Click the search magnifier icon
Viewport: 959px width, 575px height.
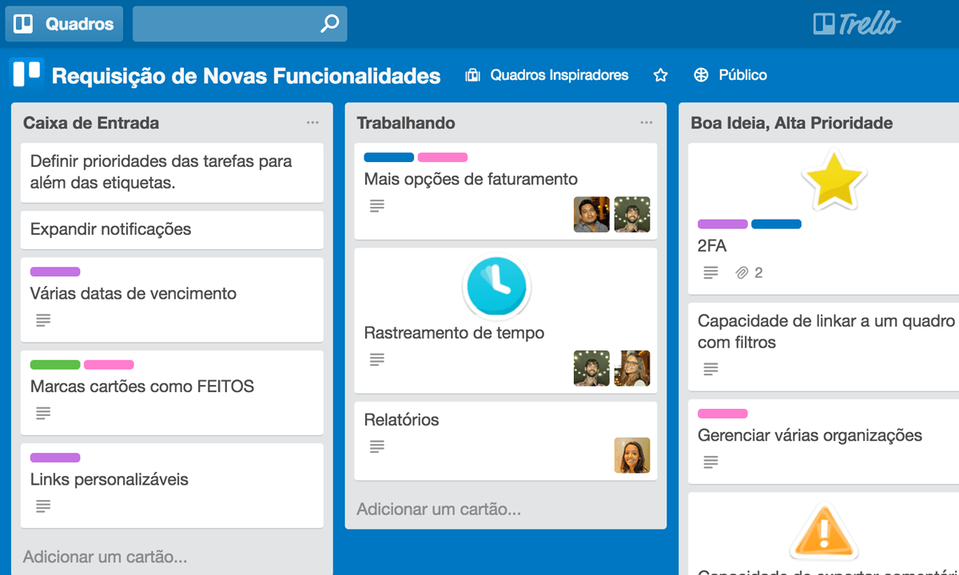coord(328,23)
